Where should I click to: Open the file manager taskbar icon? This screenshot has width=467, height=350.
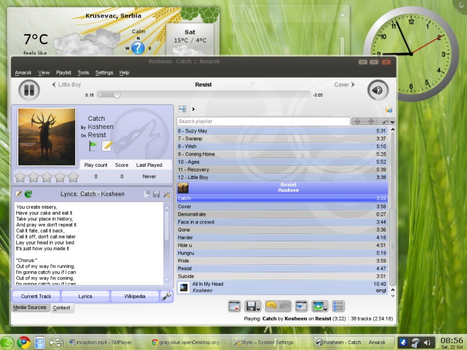pyautogui.click(x=40, y=342)
